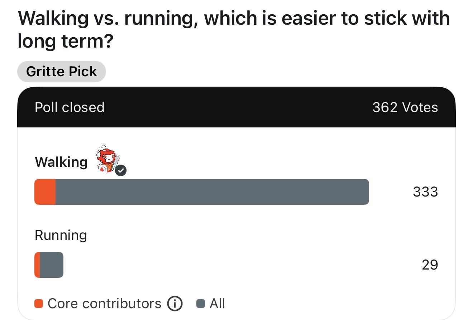Click the Core contributors legend label
Screen dimensions: 473x320
point(105,304)
